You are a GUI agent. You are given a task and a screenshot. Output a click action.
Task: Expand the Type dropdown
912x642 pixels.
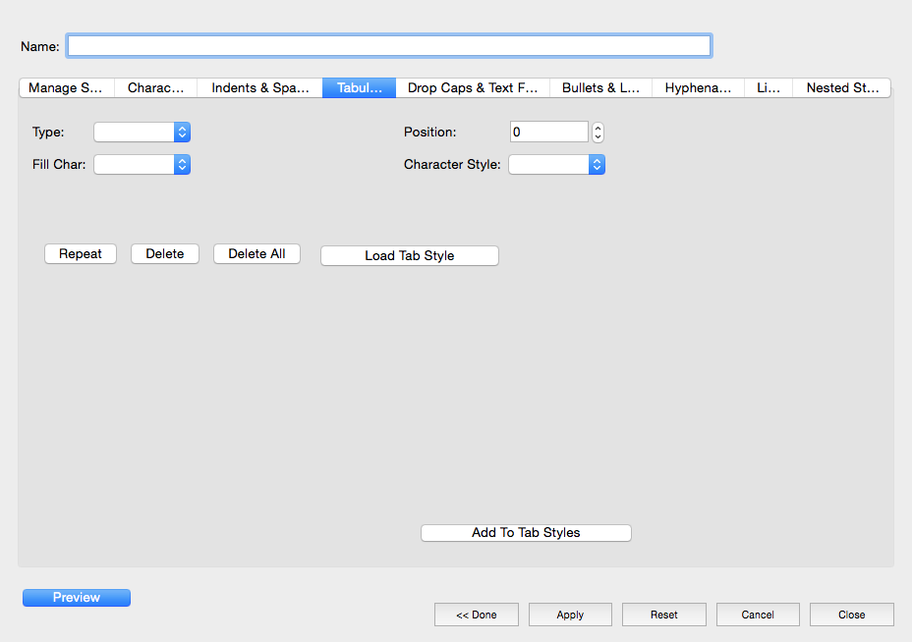(142, 133)
